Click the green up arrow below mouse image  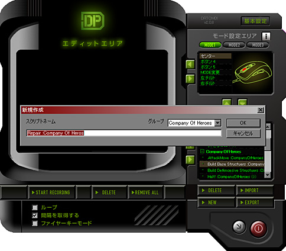[x=227, y=102]
